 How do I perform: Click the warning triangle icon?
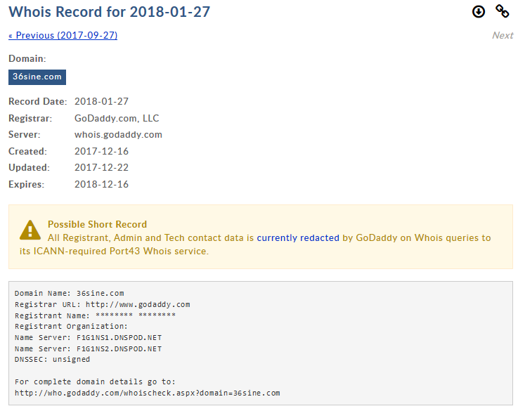(30, 230)
